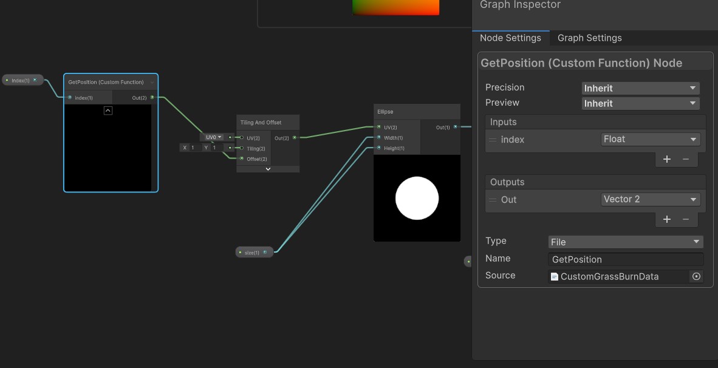Click the Height(1) input port of the Ellipse node
The height and width of the screenshot is (368, 718).
[x=378, y=148]
